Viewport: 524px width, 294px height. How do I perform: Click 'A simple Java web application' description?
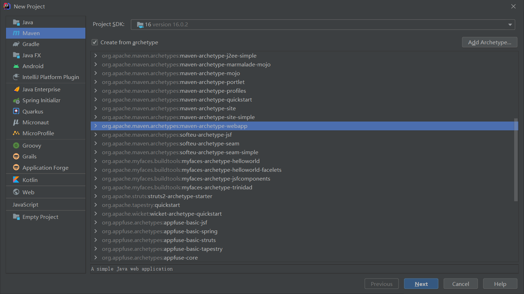coord(132,269)
